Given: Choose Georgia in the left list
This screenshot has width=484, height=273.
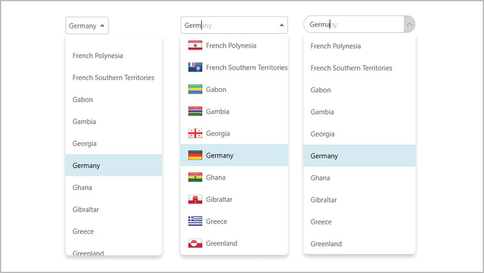Looking at the screenshot, I should 84,144.
